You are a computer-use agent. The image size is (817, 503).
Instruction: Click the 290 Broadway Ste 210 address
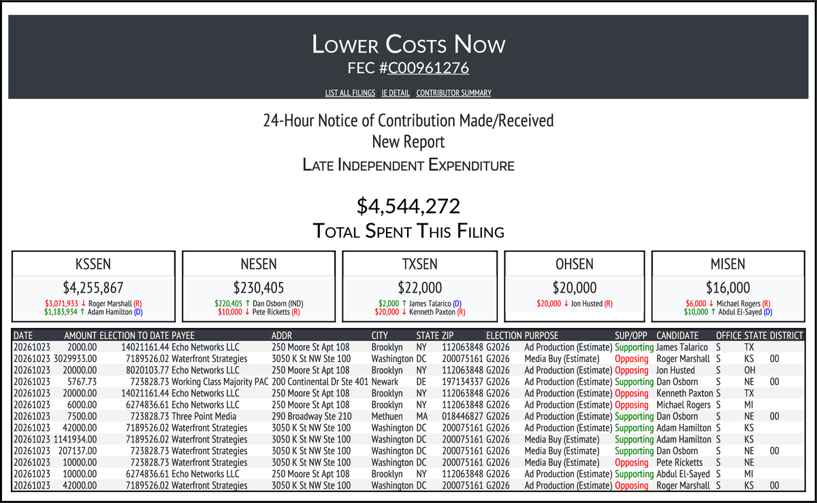click(311, 417)
